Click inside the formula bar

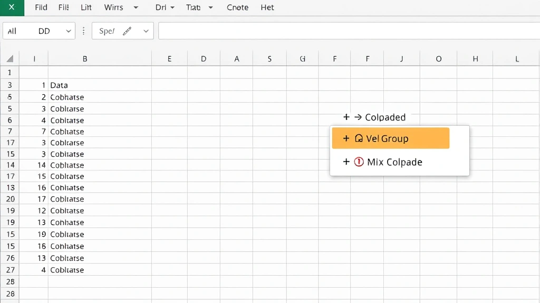(348, 31)
